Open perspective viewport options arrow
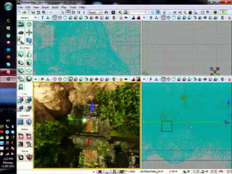Image resolution: width=232 pixels, height=174 pixels. (36, 79)
